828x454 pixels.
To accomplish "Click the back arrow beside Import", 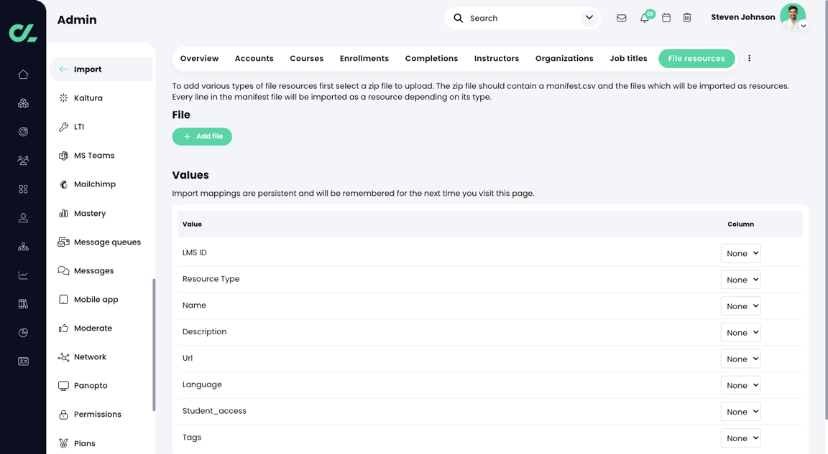I will (64, 69).
